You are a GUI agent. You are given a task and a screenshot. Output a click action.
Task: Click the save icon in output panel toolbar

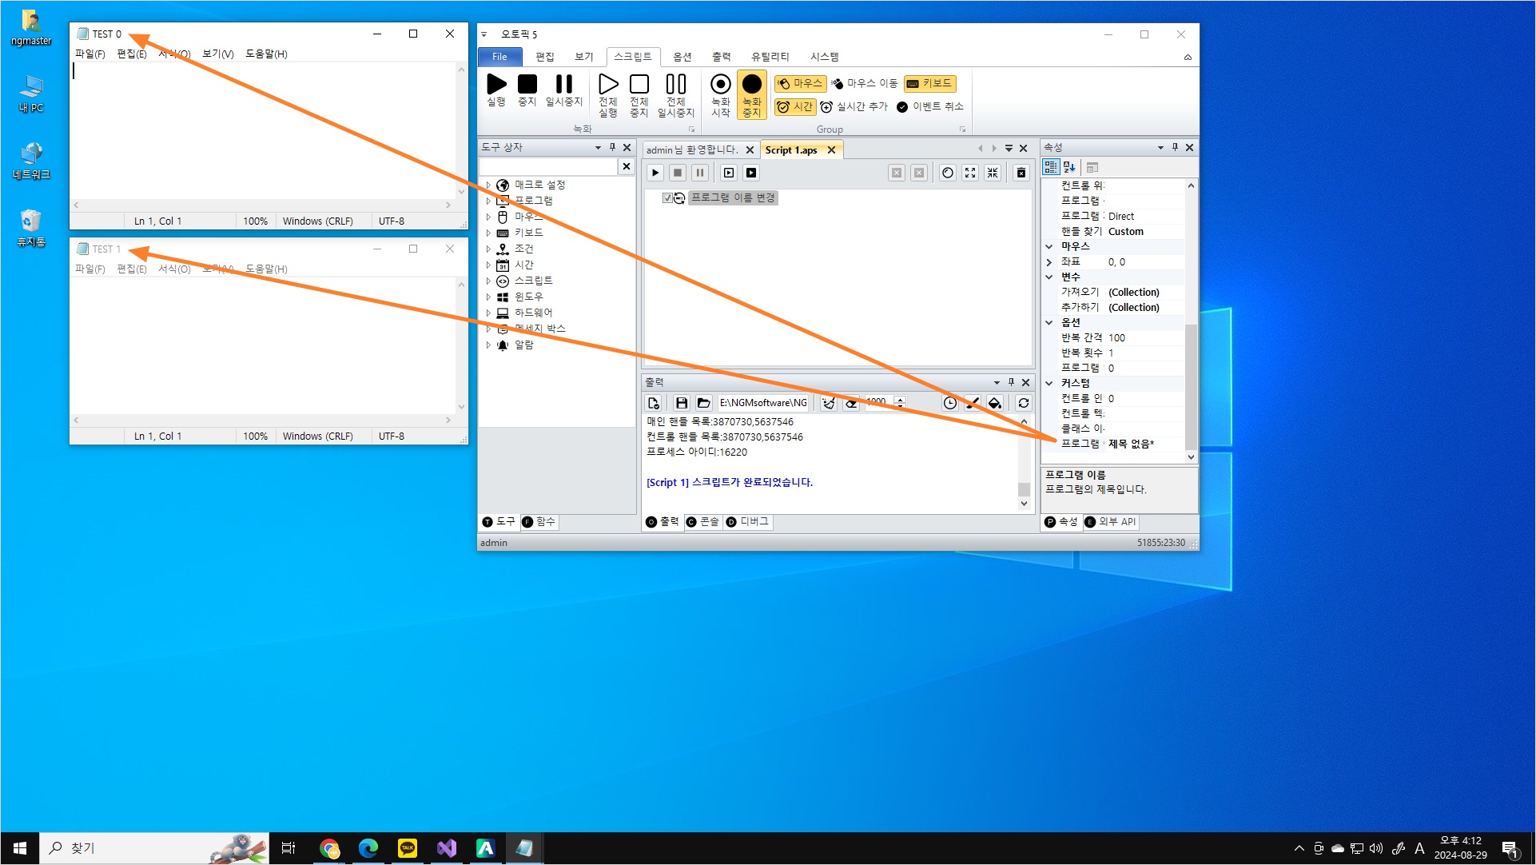(x=681, y=403)
